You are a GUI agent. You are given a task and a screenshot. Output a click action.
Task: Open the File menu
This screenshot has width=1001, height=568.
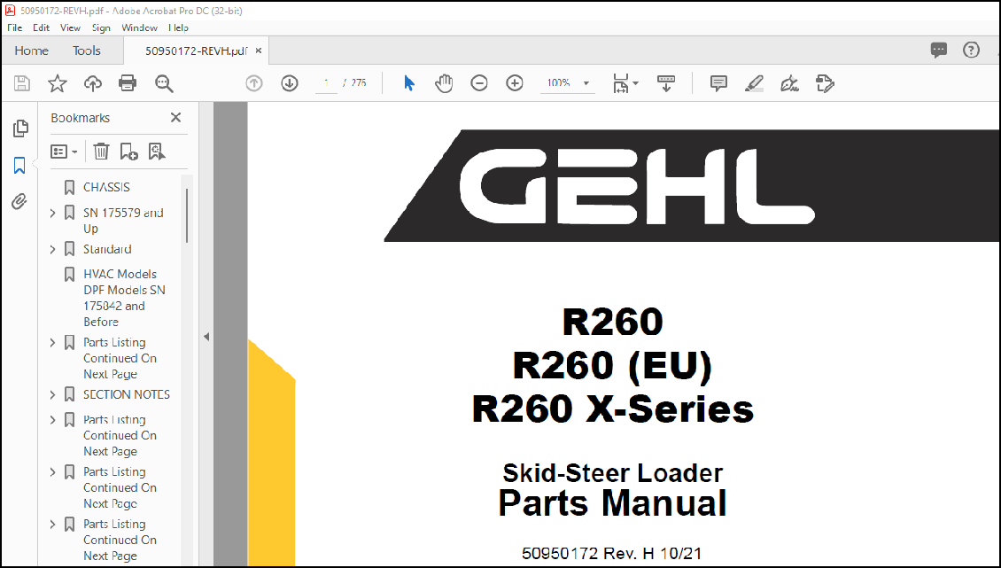tap(15, 27)
